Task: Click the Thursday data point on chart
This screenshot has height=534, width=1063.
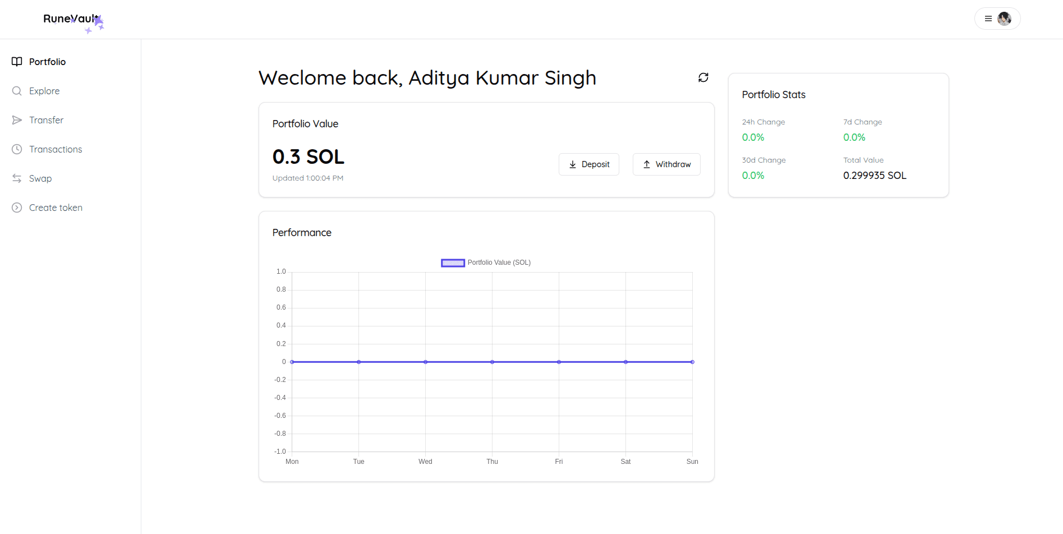Action: [492, 362]
